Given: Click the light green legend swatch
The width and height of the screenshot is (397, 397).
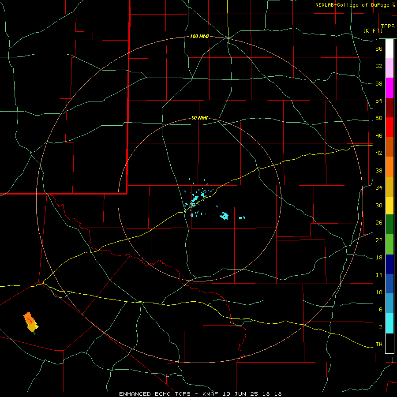Looking at the screenshot, I should (390, 244).
